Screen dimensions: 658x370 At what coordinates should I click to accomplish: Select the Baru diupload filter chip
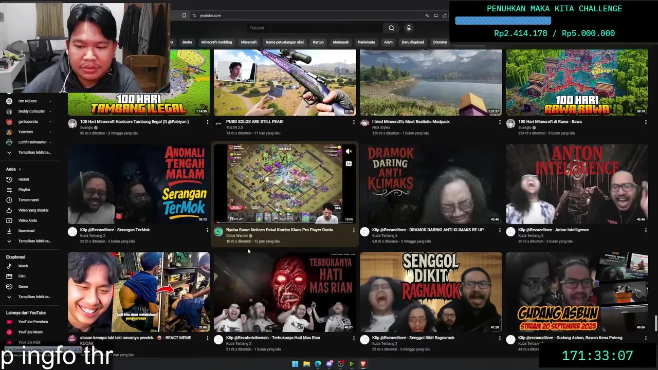click(x=413, y=42)
